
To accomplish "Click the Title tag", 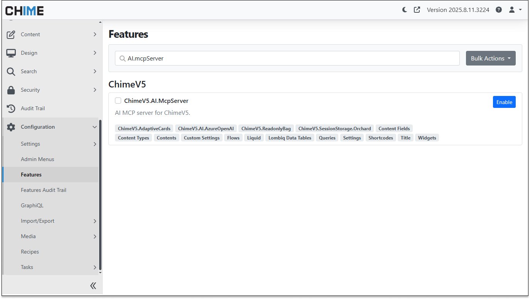I will pyautogui.click(x=406, y=138).
